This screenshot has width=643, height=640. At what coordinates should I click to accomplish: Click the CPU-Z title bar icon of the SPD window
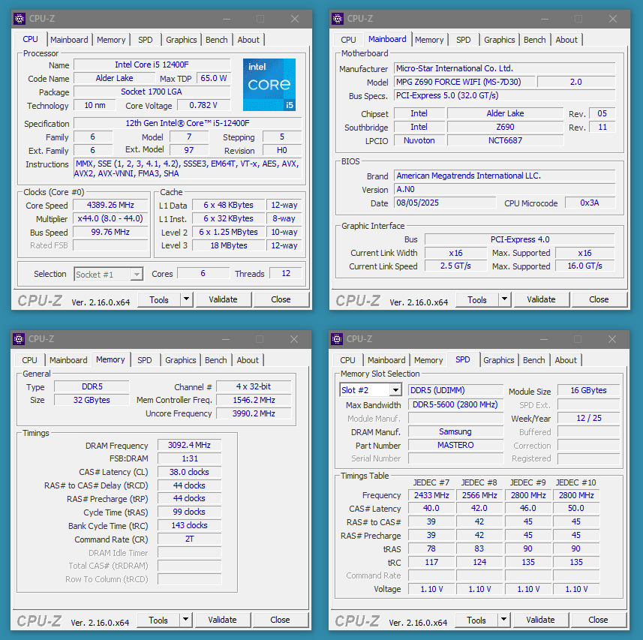coord(339,339)
